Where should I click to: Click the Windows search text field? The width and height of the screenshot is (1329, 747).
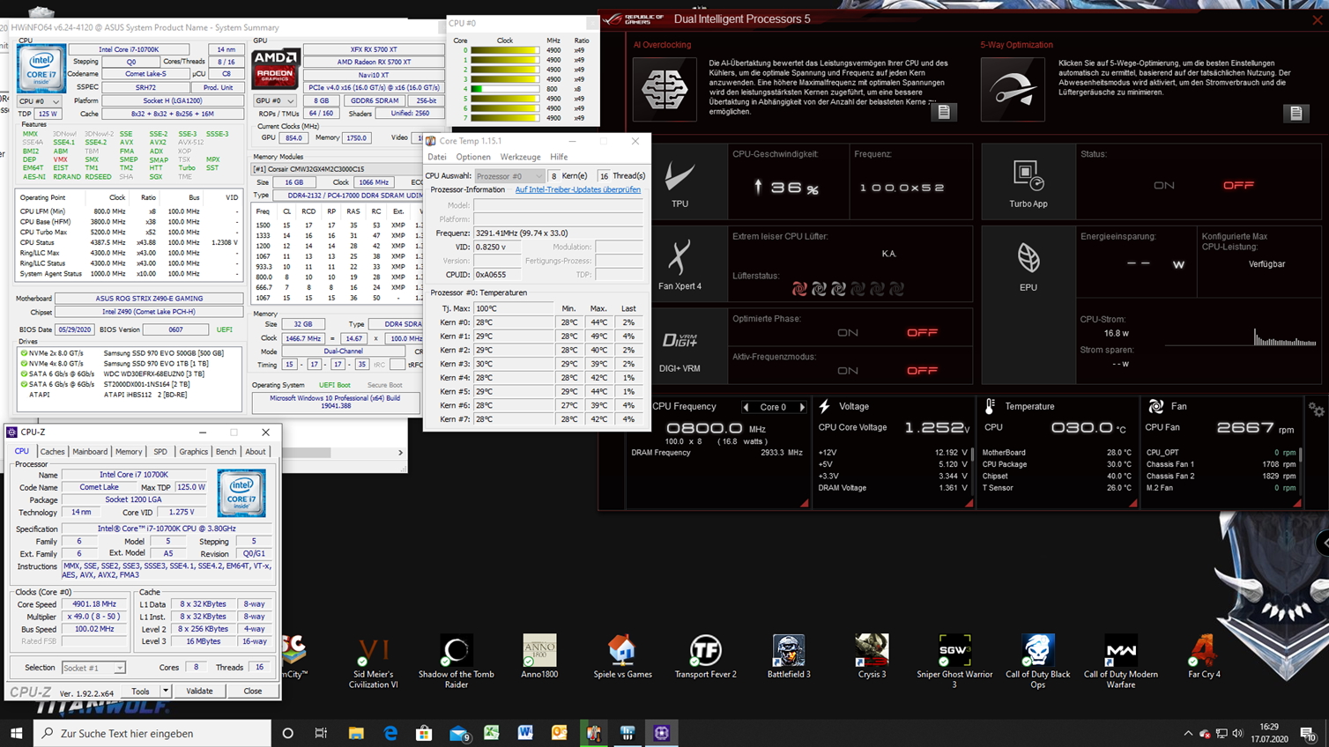tap(152, 733)
